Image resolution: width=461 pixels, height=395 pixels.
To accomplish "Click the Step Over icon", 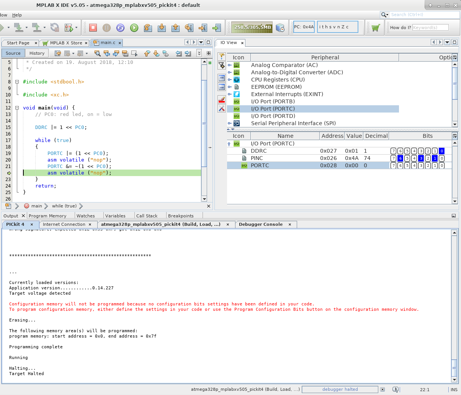I will (x=148, y=28).
